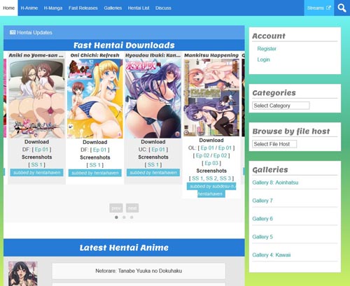Click SS 1 under Aniki no Yome-san
The image size is (350, 286).
pyautogui.click(x=36, y=165)
